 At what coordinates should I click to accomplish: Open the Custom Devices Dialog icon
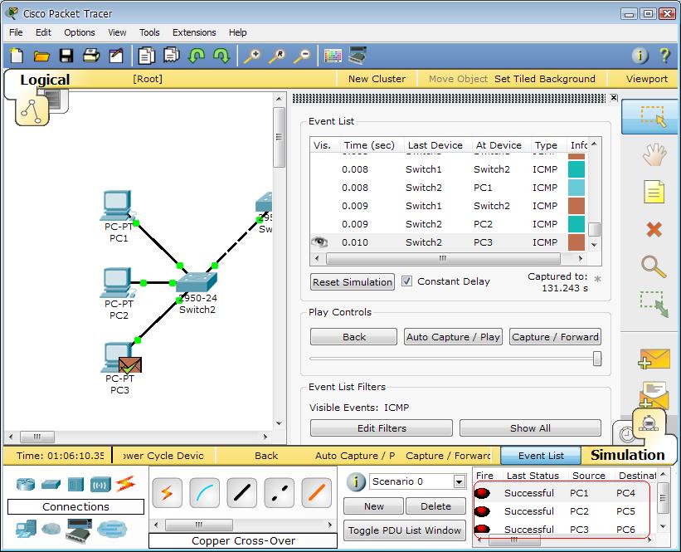pos(358,56)
